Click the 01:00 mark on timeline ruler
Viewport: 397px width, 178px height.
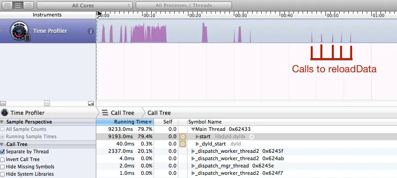pyautogui.click(x=378, y=16)
